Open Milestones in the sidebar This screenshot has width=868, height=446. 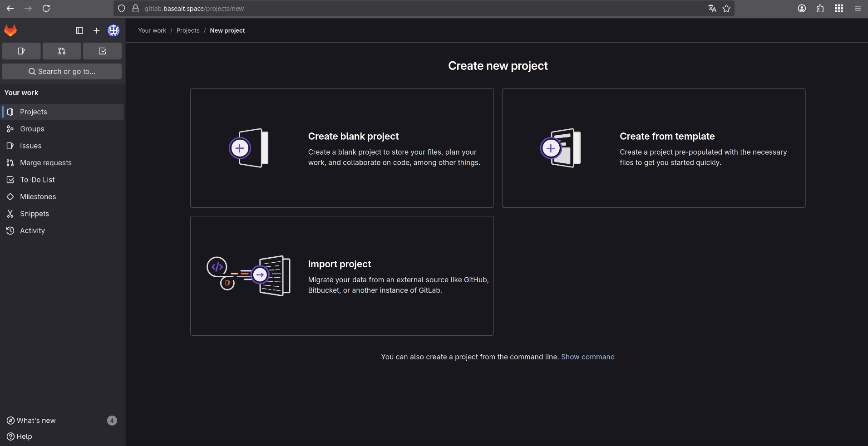[x=63, y=196]
